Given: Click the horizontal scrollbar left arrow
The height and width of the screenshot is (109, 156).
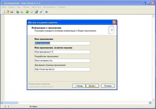Looking at the screenshot, I should 2,102.
